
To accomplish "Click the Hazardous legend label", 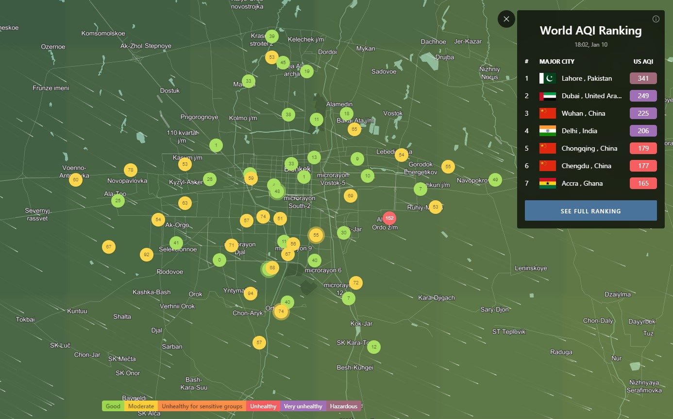I will pyautogui.click(x=343, y=406).
